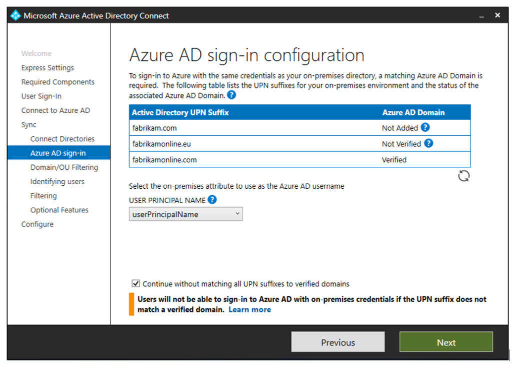This screenshot has width=516, height=367.
Task: Select the fabrikamonline.eu UPN suffix cell
Action: pyautogui.click(x=161, y=144)
